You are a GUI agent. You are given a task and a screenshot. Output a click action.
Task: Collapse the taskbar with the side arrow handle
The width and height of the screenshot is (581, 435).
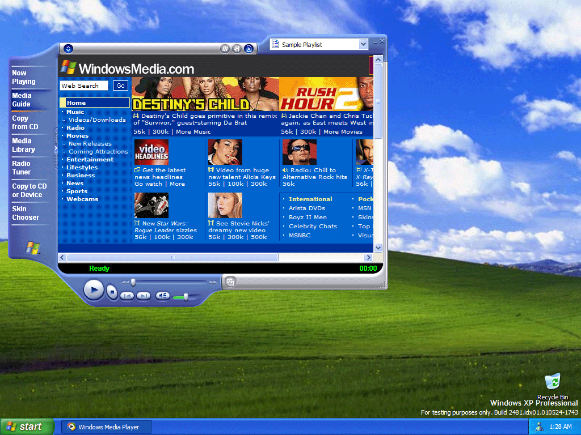coord(56,148)
